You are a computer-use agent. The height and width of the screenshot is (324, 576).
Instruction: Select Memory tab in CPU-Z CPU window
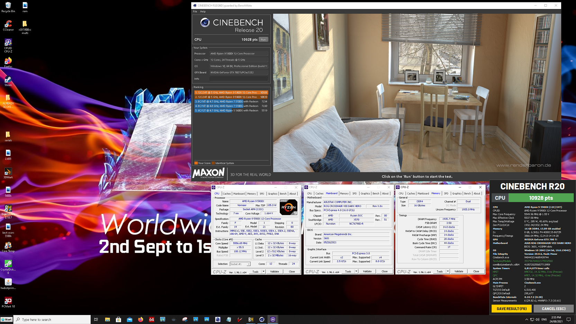pos(252,194)
